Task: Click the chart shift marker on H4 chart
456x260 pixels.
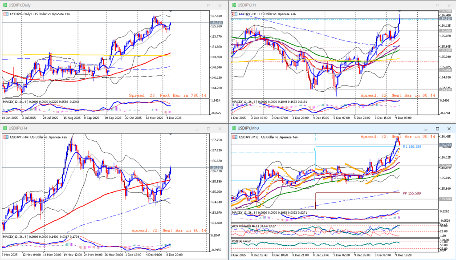Action: pos(170,134)
